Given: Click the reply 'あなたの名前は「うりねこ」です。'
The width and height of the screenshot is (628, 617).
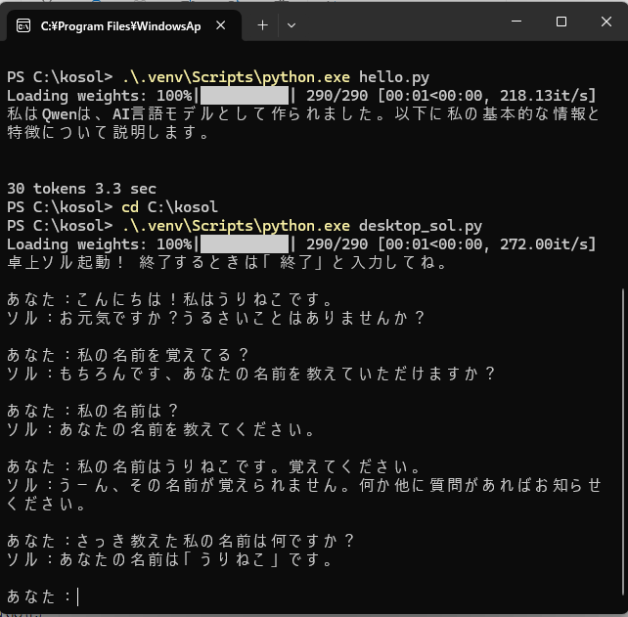Looking at the screenshot, I should (196, 559).
